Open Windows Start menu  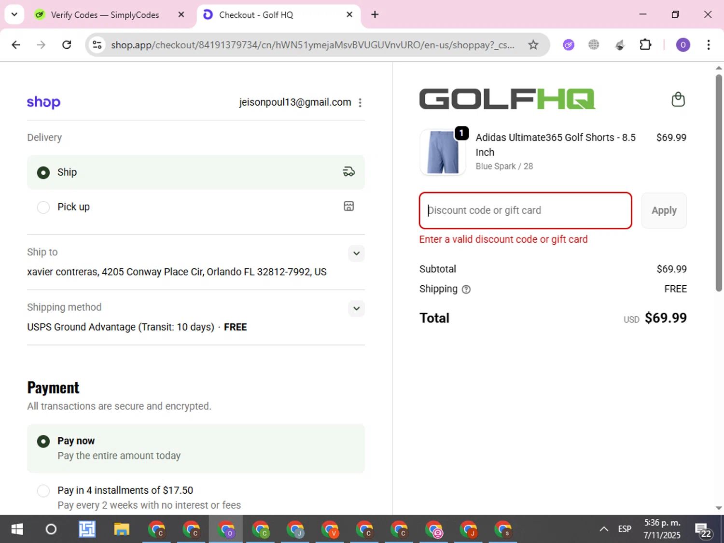coord(17,529)
